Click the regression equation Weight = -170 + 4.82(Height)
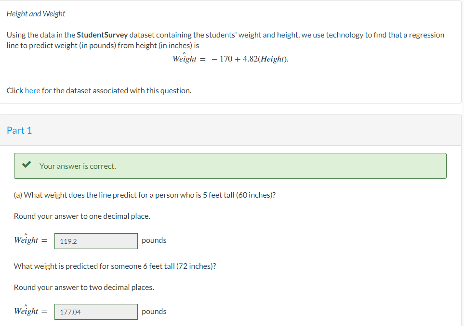Image resolution: width=464 pixels, height=326 pixels. [x=230, y=58]
